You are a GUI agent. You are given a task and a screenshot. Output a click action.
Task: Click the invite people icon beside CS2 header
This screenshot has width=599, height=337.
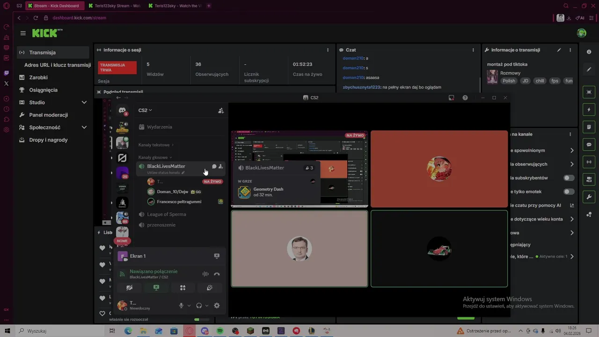[221, 110]
